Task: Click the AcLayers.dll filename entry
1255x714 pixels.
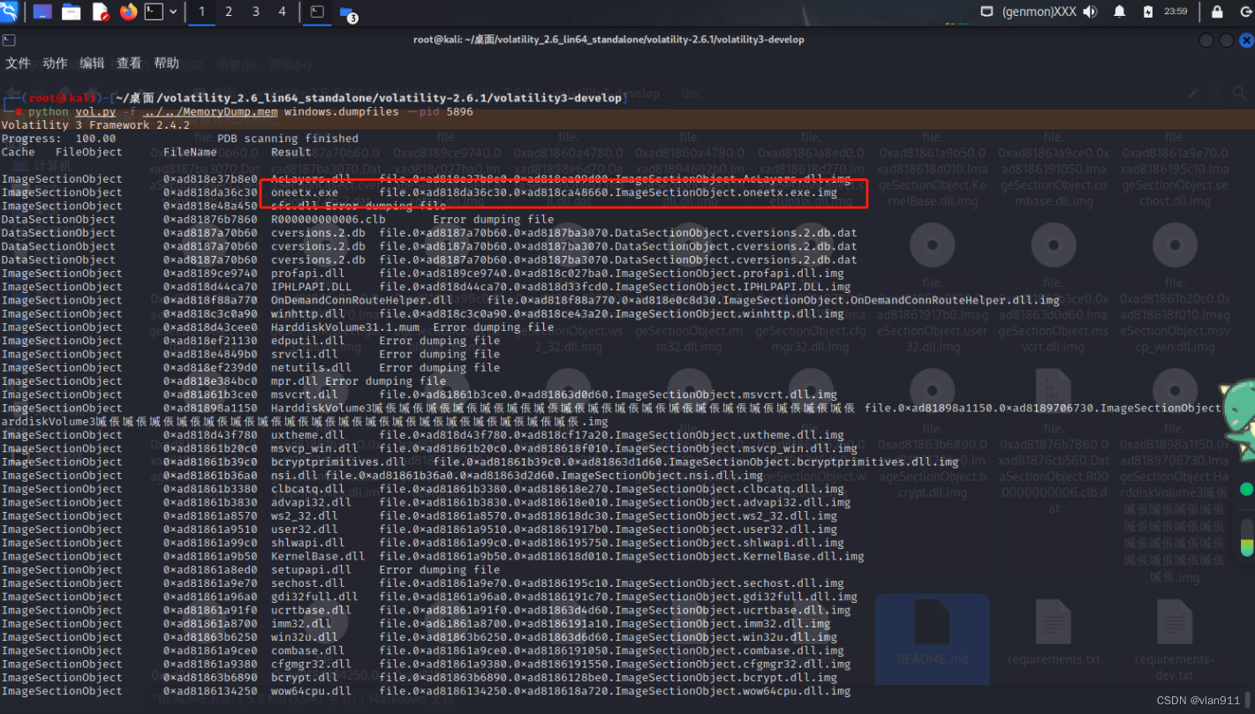Action: (312, 179)
